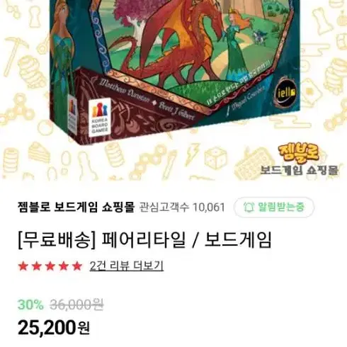Tap the struck-through 36,000원 original price
The image size is (347, 347).
76,305
